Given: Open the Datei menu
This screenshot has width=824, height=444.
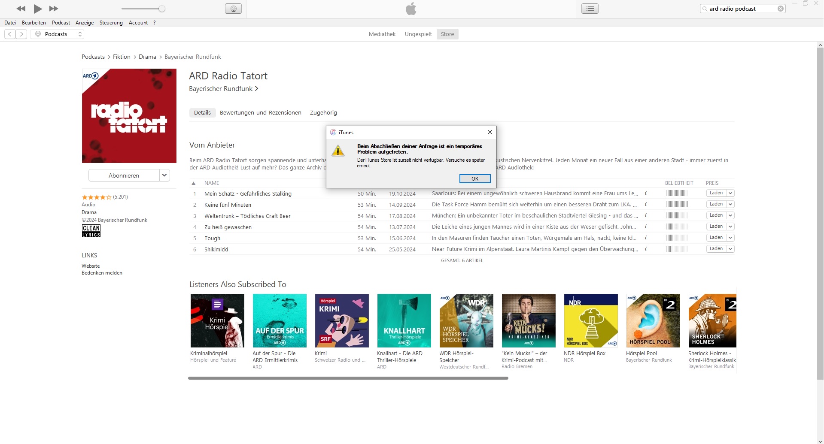Looking at the screenshot, I should (x=10, y=23).
